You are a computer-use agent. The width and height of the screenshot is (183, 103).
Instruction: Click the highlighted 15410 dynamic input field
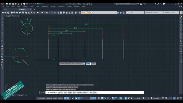[88, 64]
